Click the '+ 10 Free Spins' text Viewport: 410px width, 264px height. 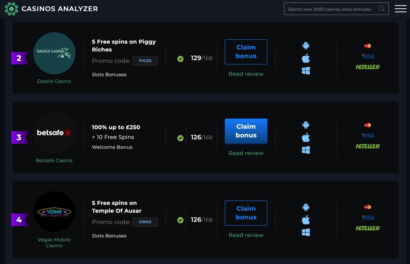(113, 137)
